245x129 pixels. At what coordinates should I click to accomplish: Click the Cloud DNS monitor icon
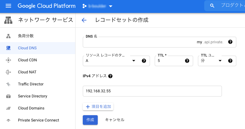click(x=8, y=48)
